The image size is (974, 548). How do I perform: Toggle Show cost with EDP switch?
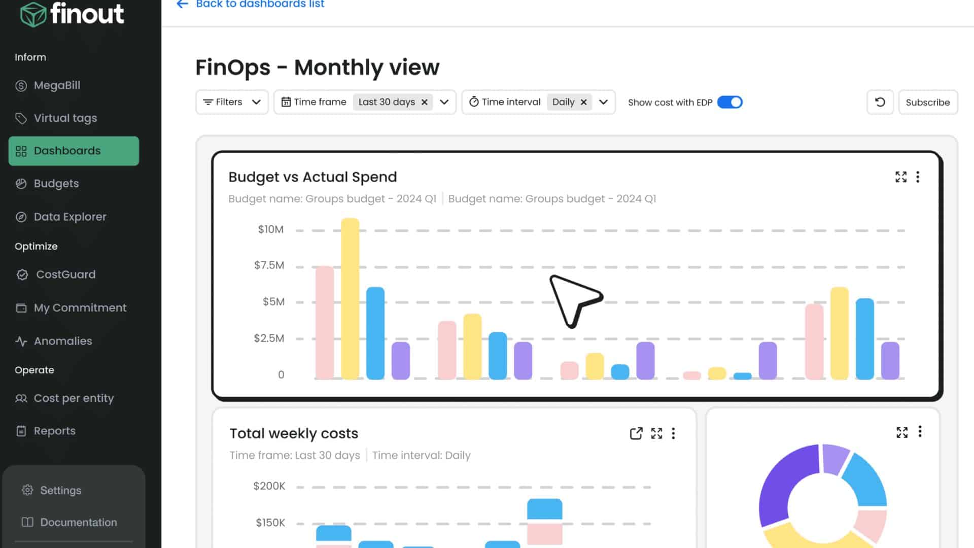729,102
